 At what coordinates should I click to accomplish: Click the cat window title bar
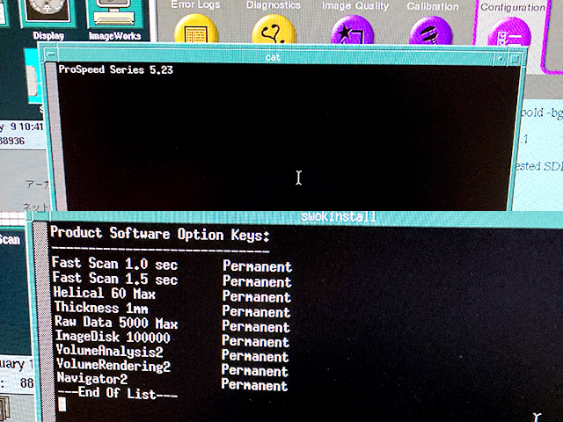tap(275, 56)
